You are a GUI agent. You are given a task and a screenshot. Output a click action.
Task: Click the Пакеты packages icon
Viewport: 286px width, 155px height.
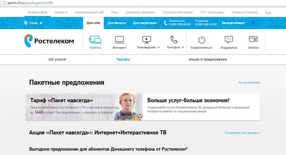click(95, 40)
